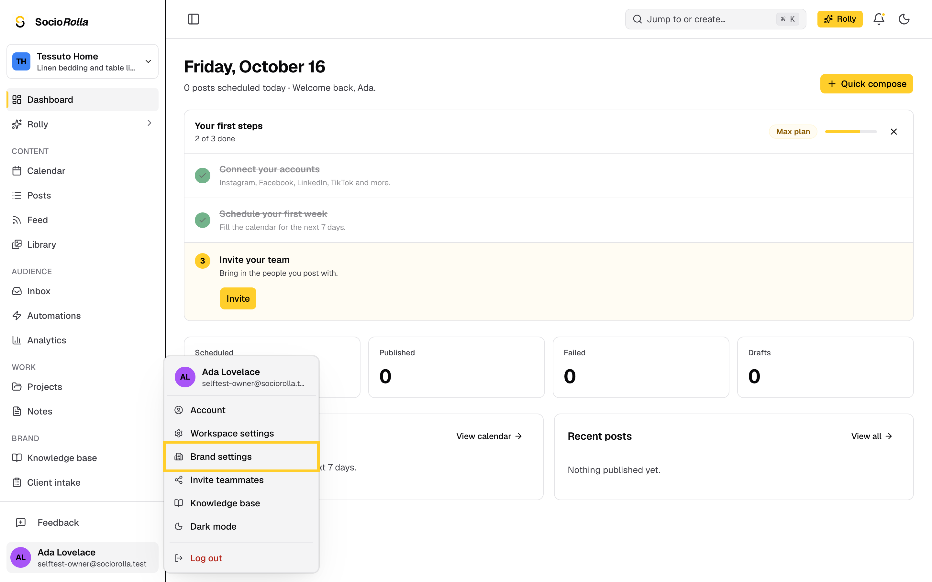The height and width of the screenshot is (582, 932).
Task: Start a post with Quick compose
Action: tap(867, 84)
